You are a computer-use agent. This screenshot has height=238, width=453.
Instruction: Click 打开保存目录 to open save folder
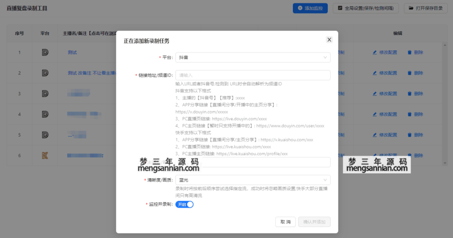click(426, 8)
